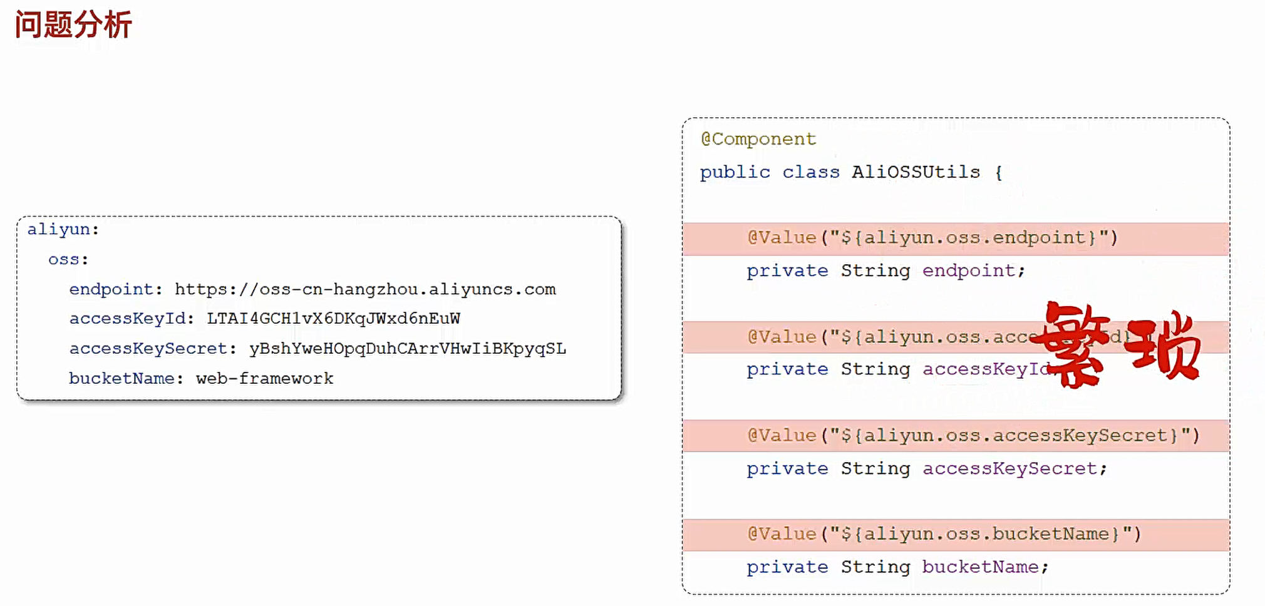The height and width of the screenshot is (606, 1265).
Task: Click the accessKeyId value LTAI4GCH1vX6DKqJWxd6nEuW
Action: point(334,319)
